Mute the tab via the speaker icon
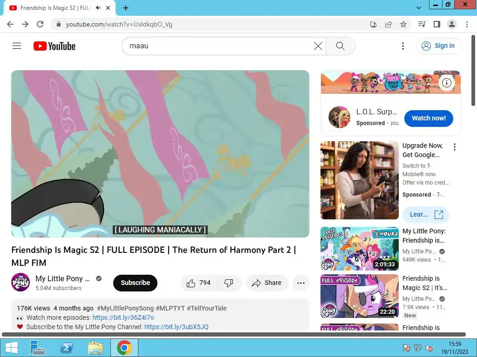 tap(98, 8)
